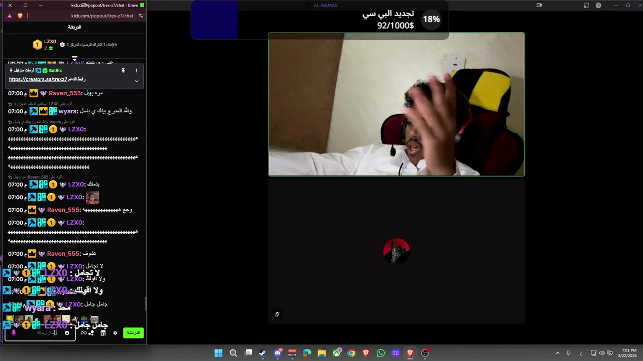Click LZX0's posted emote image

pos(92,198)
